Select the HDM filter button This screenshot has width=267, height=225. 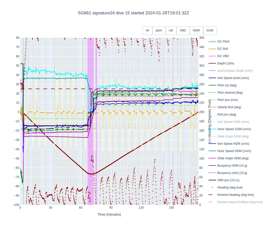196,30
